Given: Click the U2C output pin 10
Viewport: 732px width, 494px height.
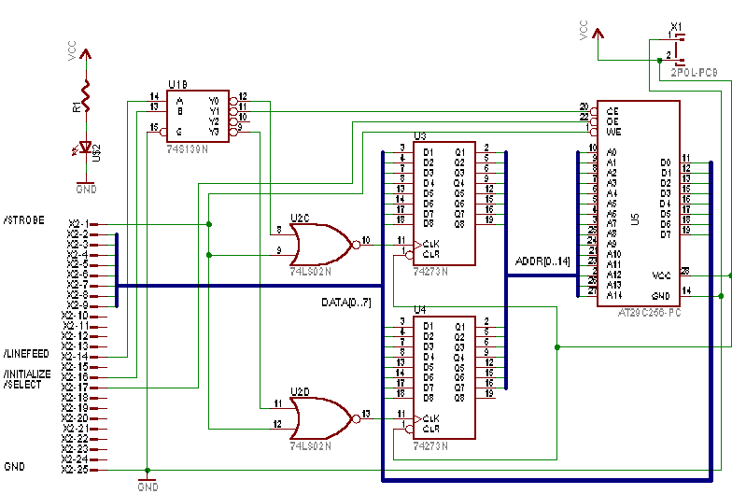Looking at the screenshot, I should (366, 242).
